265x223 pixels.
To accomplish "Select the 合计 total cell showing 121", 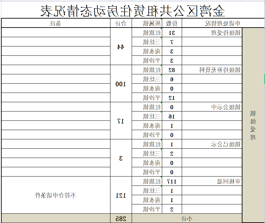I will (121, 195).
